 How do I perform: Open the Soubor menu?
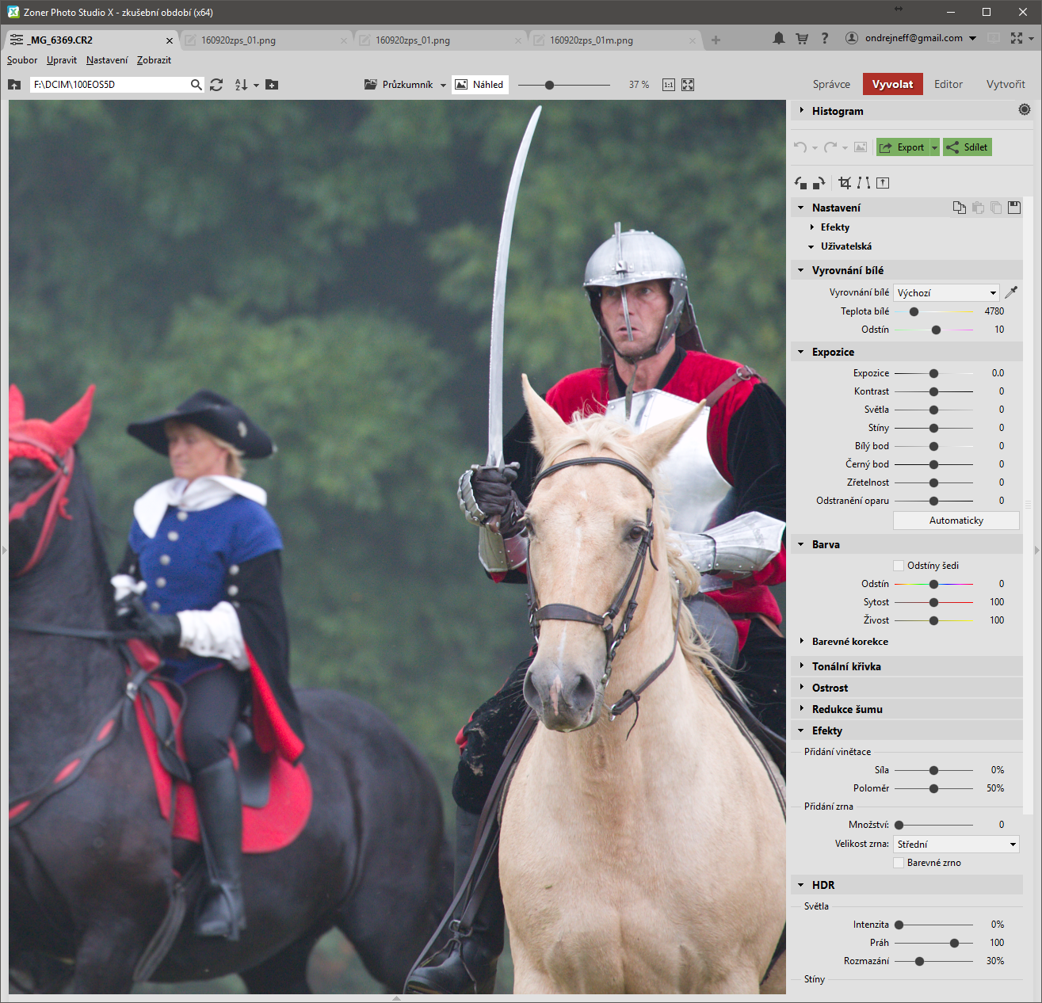pyautogui.click(x=22, y=60)
